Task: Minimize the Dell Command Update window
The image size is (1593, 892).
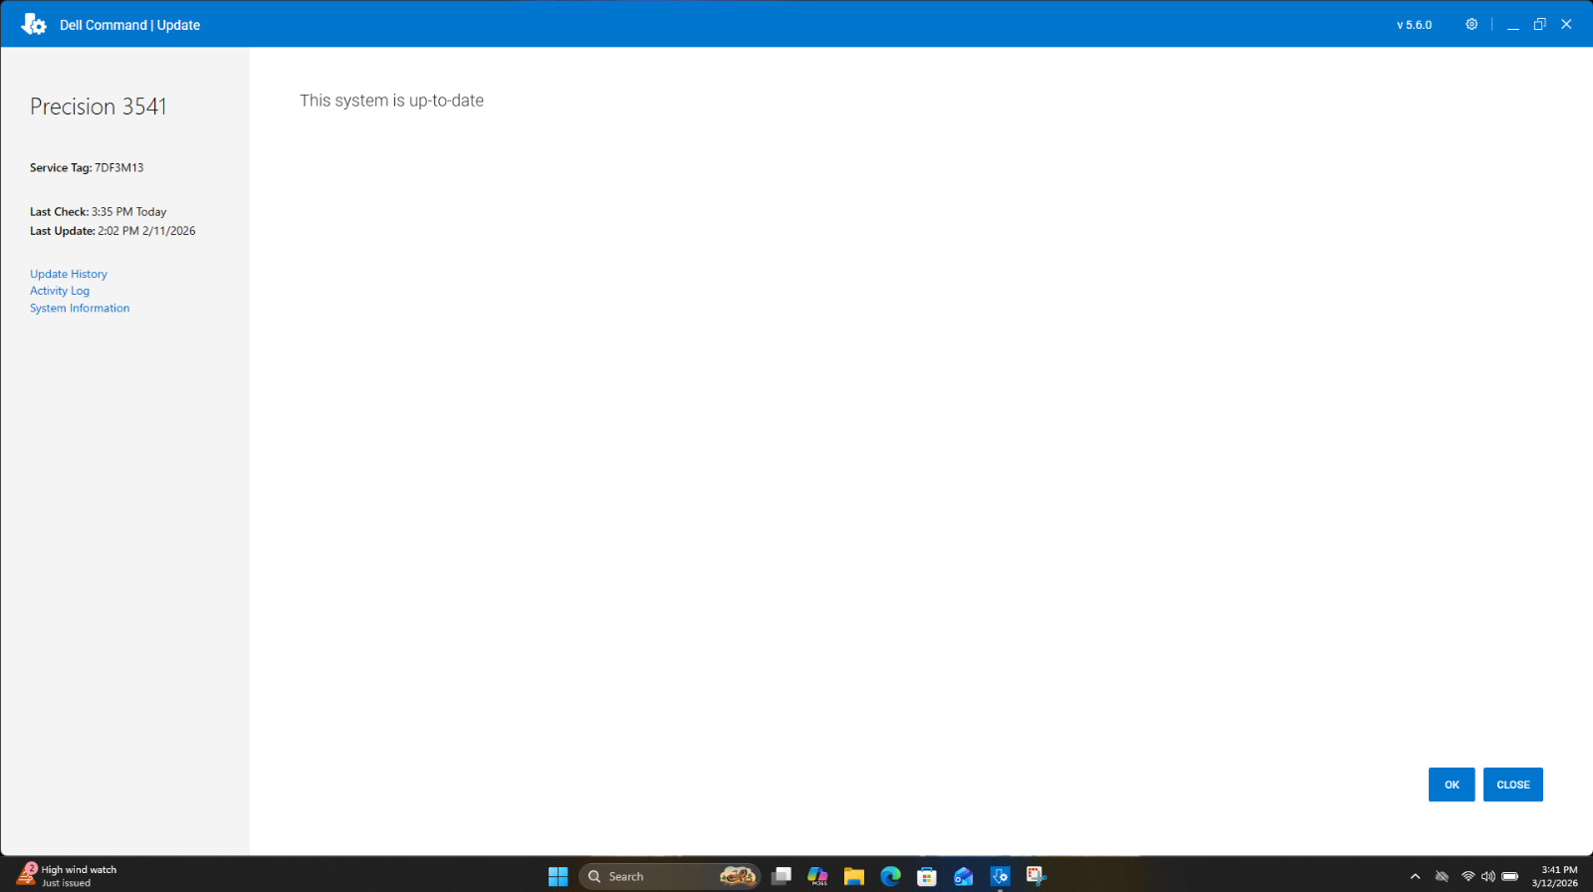Action: point(1512,25)
